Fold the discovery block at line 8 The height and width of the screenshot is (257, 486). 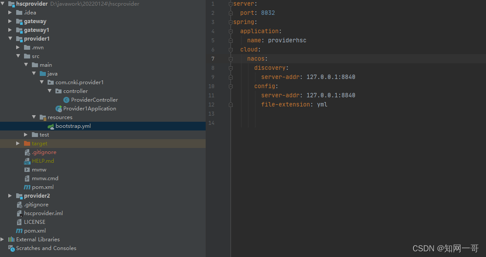pyautogui.click(x=231, y=68)
